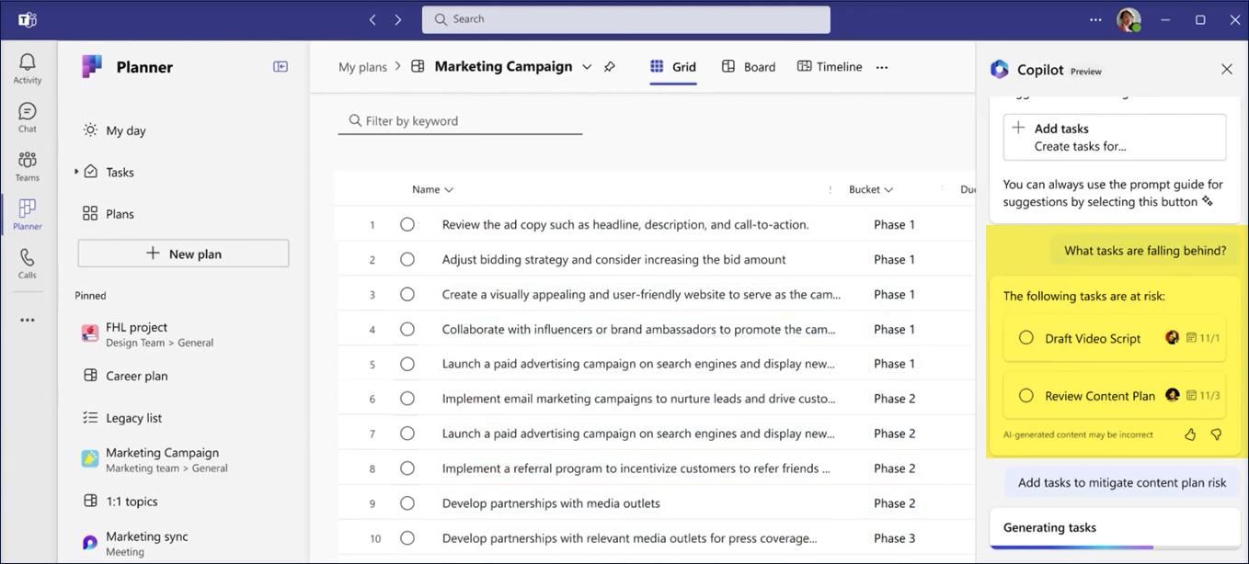Click the Filter by keyword field
Viewport: 1249px width, 564px height.
[x=460, y=121]
